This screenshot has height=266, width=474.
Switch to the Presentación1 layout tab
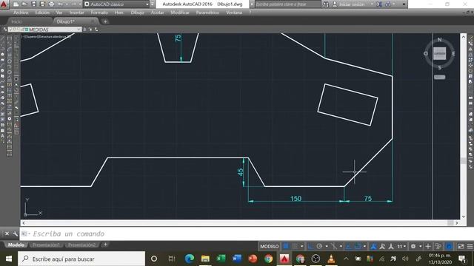click(x=46, y=245)
